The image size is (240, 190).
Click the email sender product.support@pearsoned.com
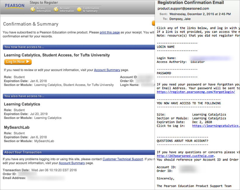coord(183,8)
